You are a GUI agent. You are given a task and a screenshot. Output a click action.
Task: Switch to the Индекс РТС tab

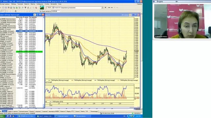[x=70, y=111]
